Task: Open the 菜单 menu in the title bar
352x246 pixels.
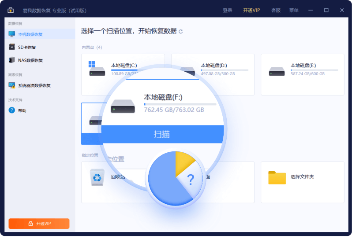Action: (294, 10)
